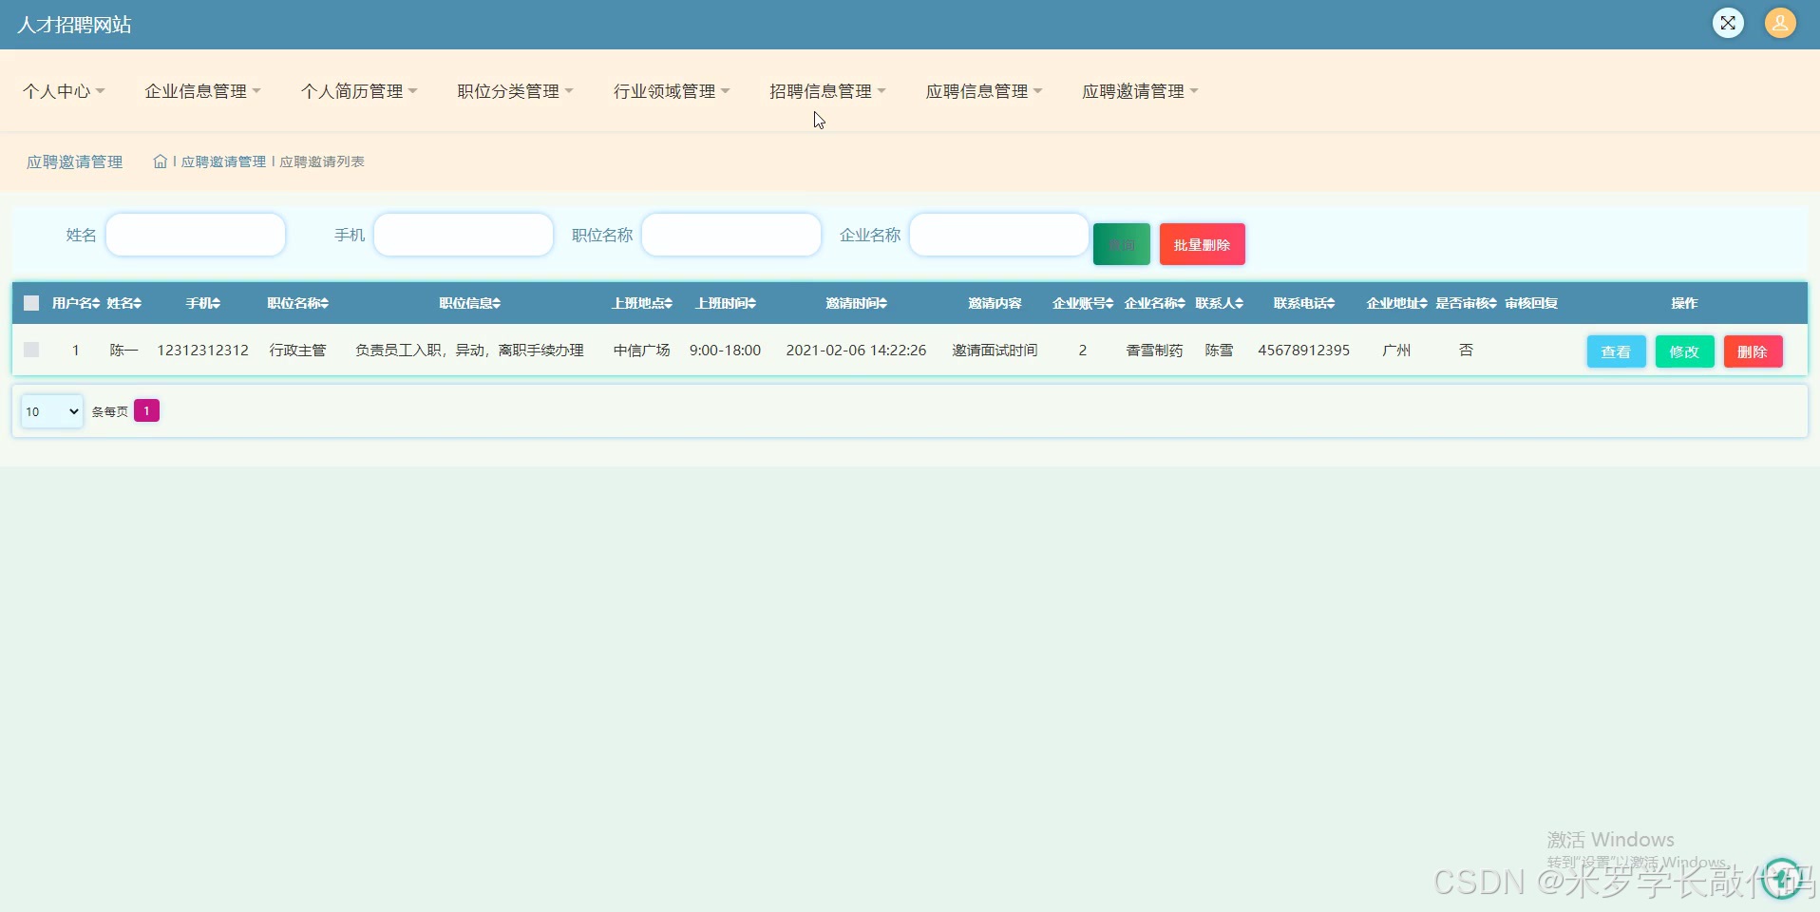Sort table by 联系人 column
Image resolution: width=1820 pixels, height=912 pixels.
[x=1220, y=303]
